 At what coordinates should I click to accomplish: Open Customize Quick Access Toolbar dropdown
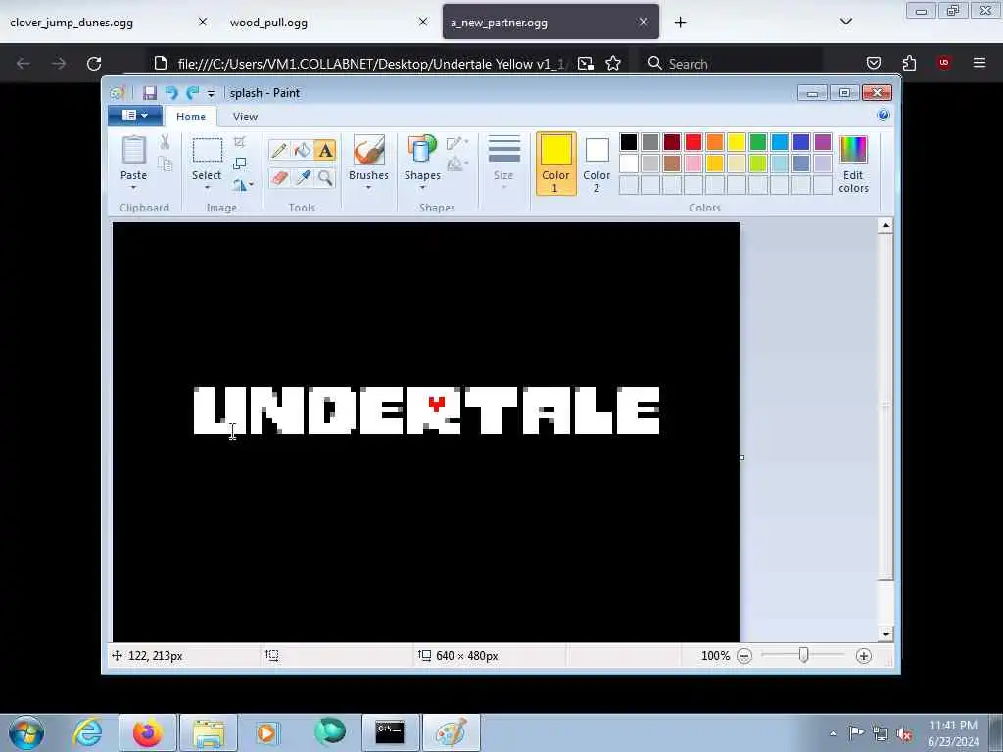click(211, 93)
